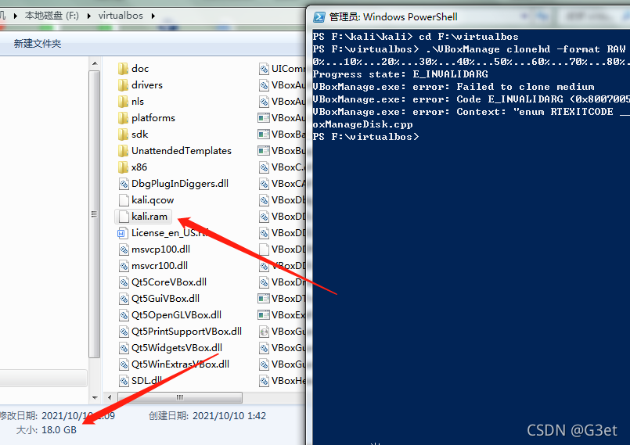This screenshot has width=630, height=445.
Task: Select the Qt5GuiVBox.dll file name
Action: [x=166, y=299]
